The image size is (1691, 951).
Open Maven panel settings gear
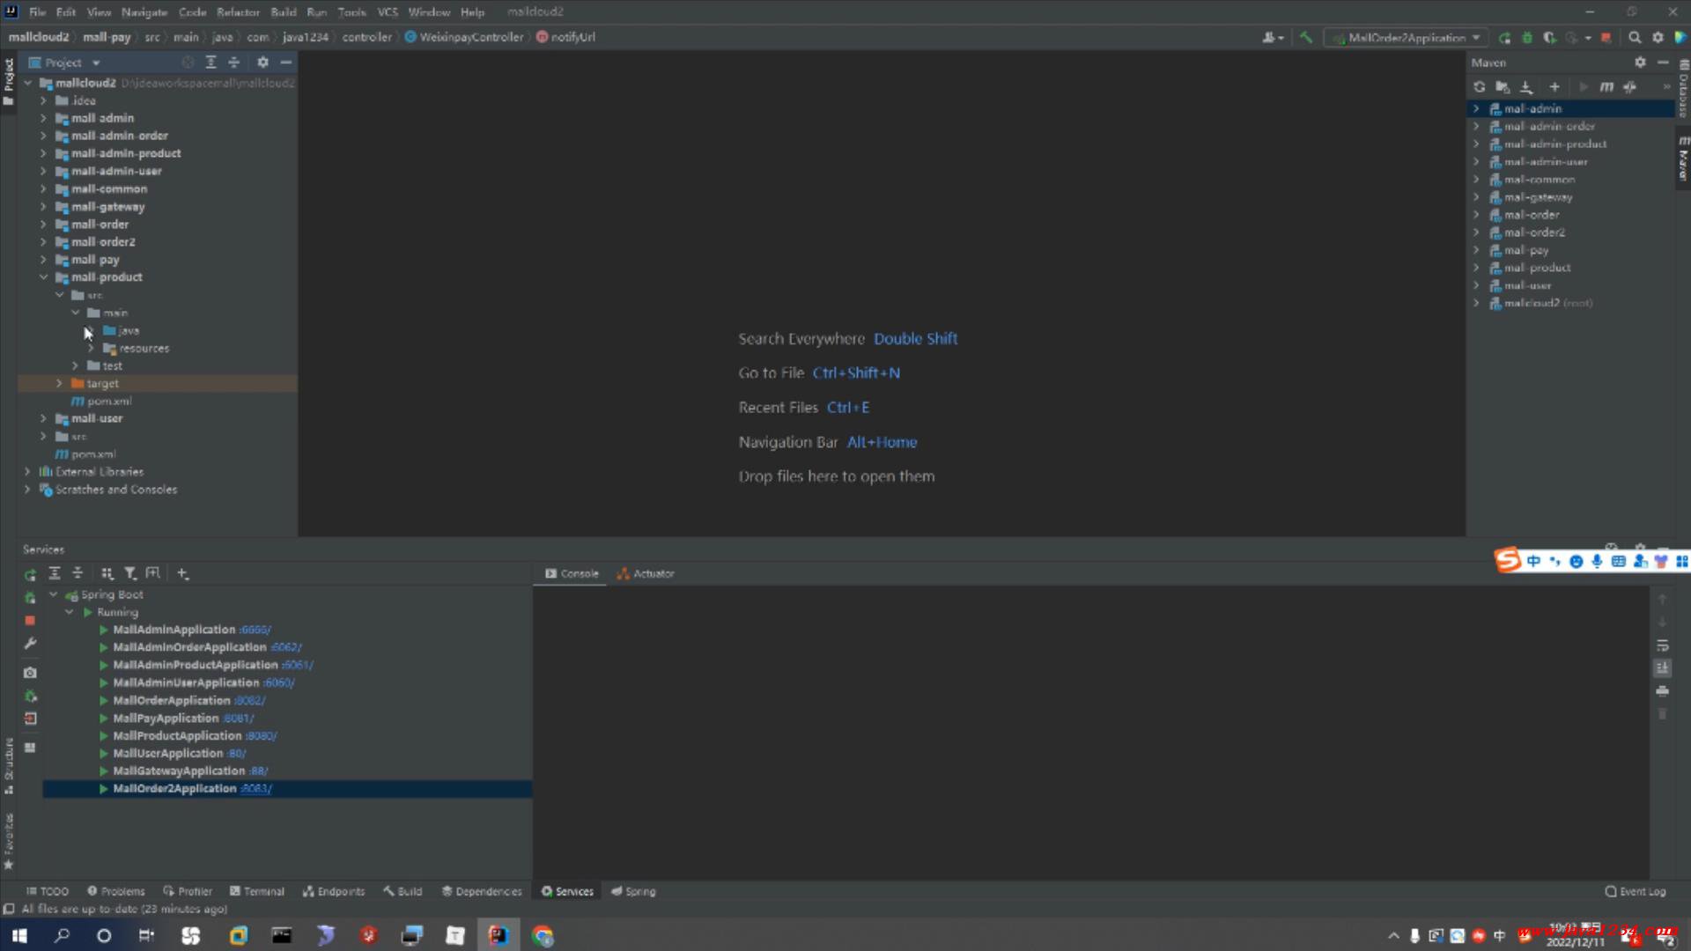coord(1639,63)
